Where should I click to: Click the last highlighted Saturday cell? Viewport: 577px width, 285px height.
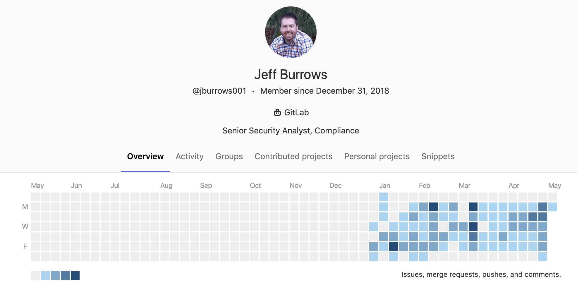point(543,257)
